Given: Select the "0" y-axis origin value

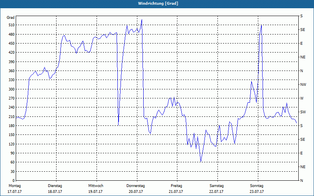Looking at the screenshot, I should tap(14, 181).
